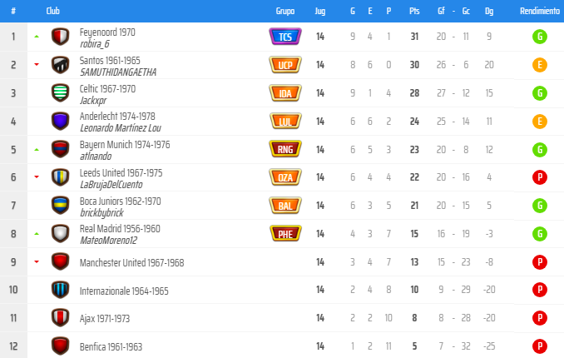The width and height of the screenshot is (564, 358).
Task: Open the Anderlecht 1974-1978 team name link
Action: click(x=117, y=117)
